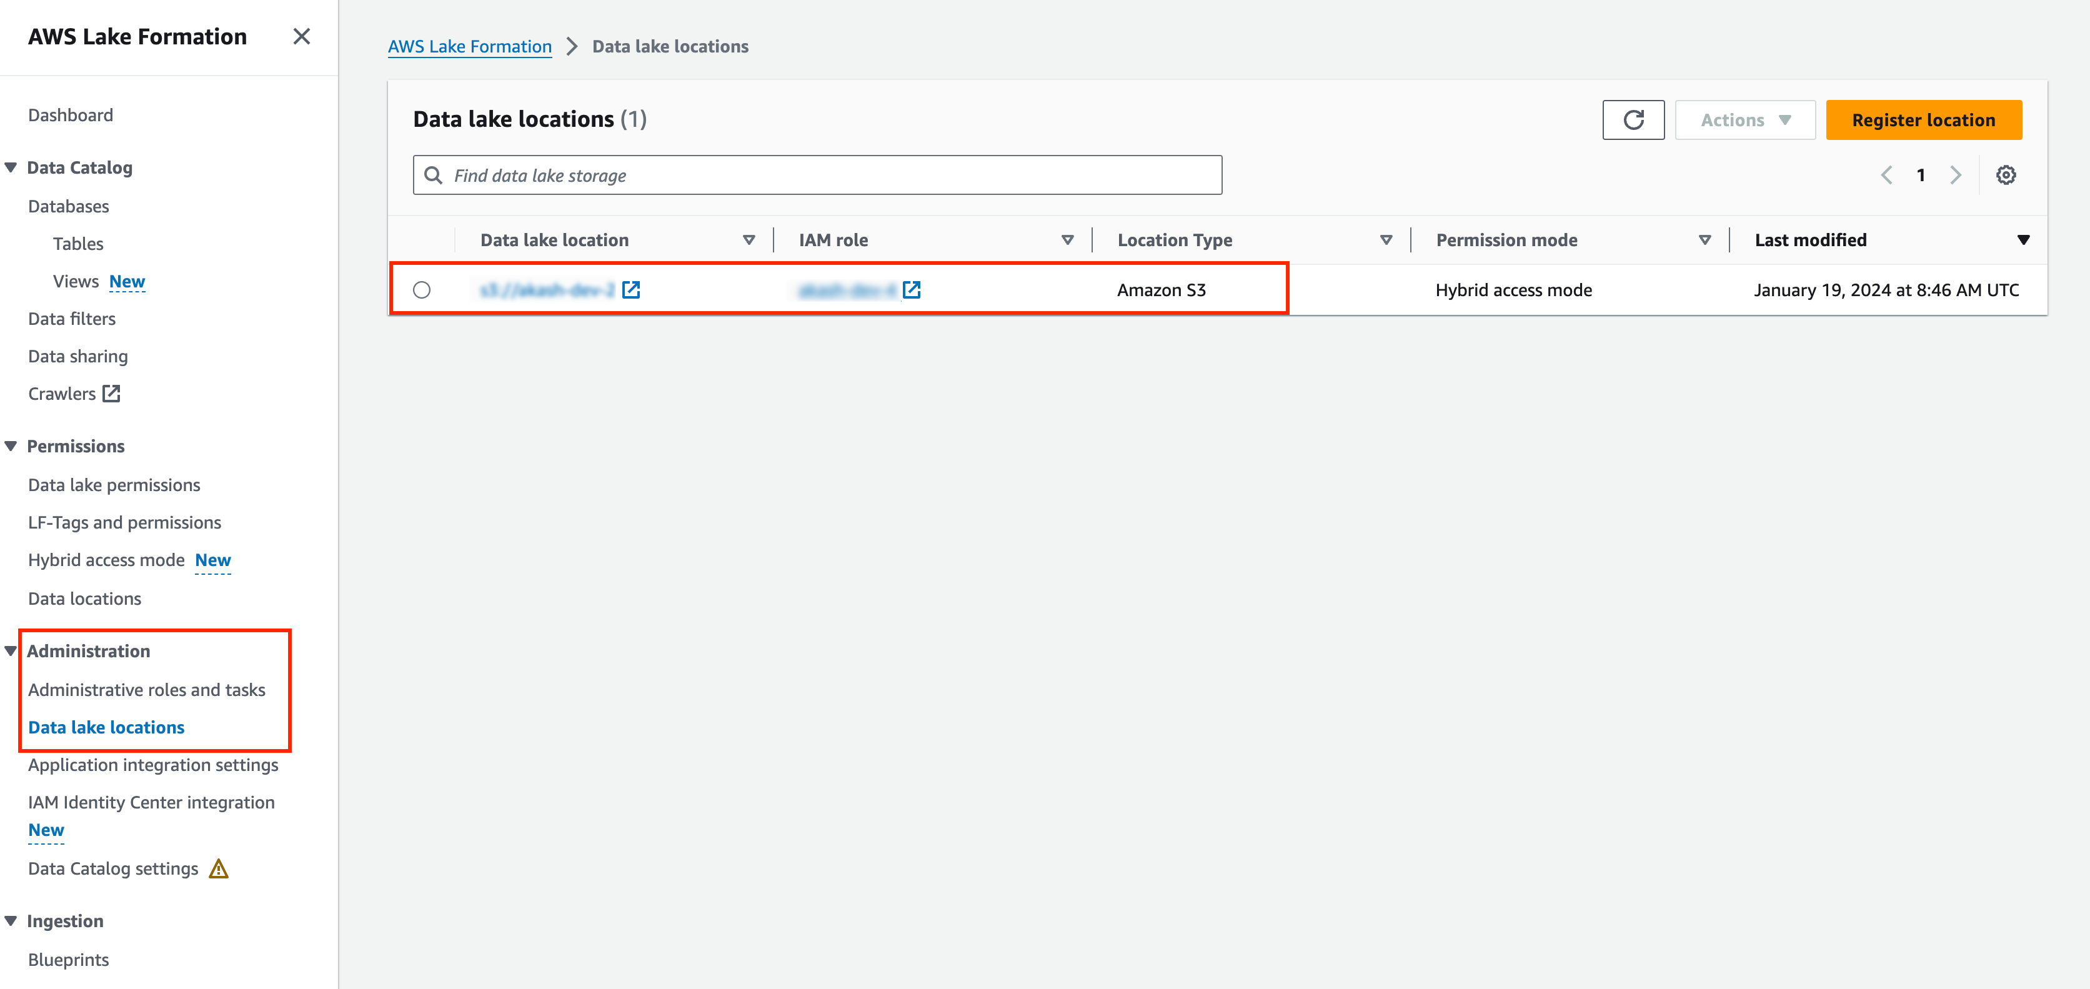Go to next page arrow

[x=1955, y=175]
